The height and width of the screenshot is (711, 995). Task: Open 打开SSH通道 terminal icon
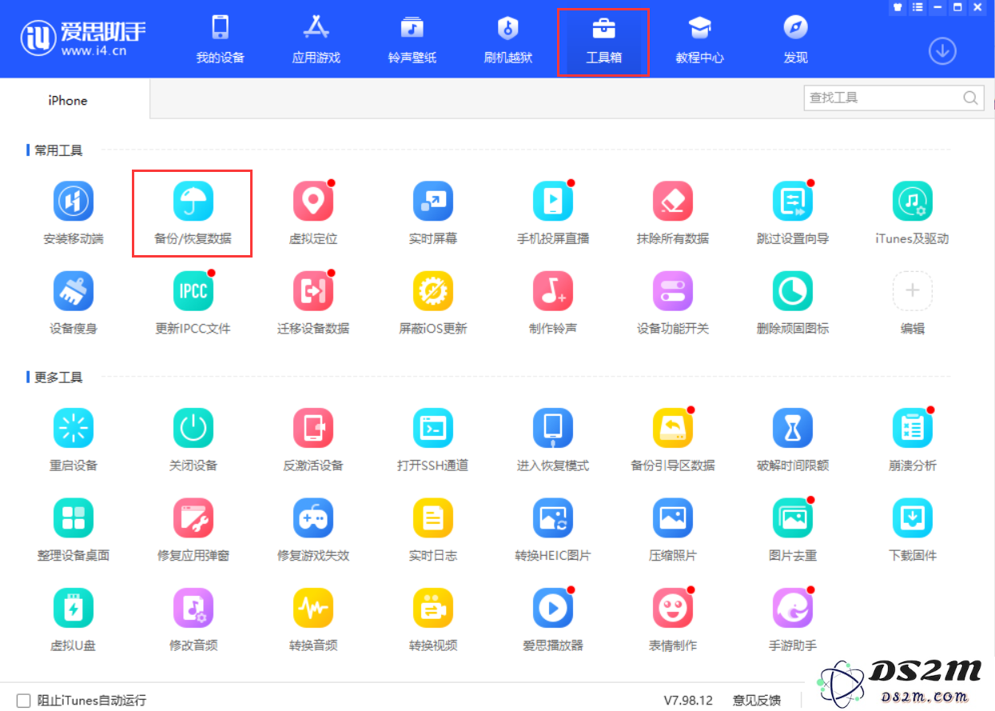[x=433, y=428]
